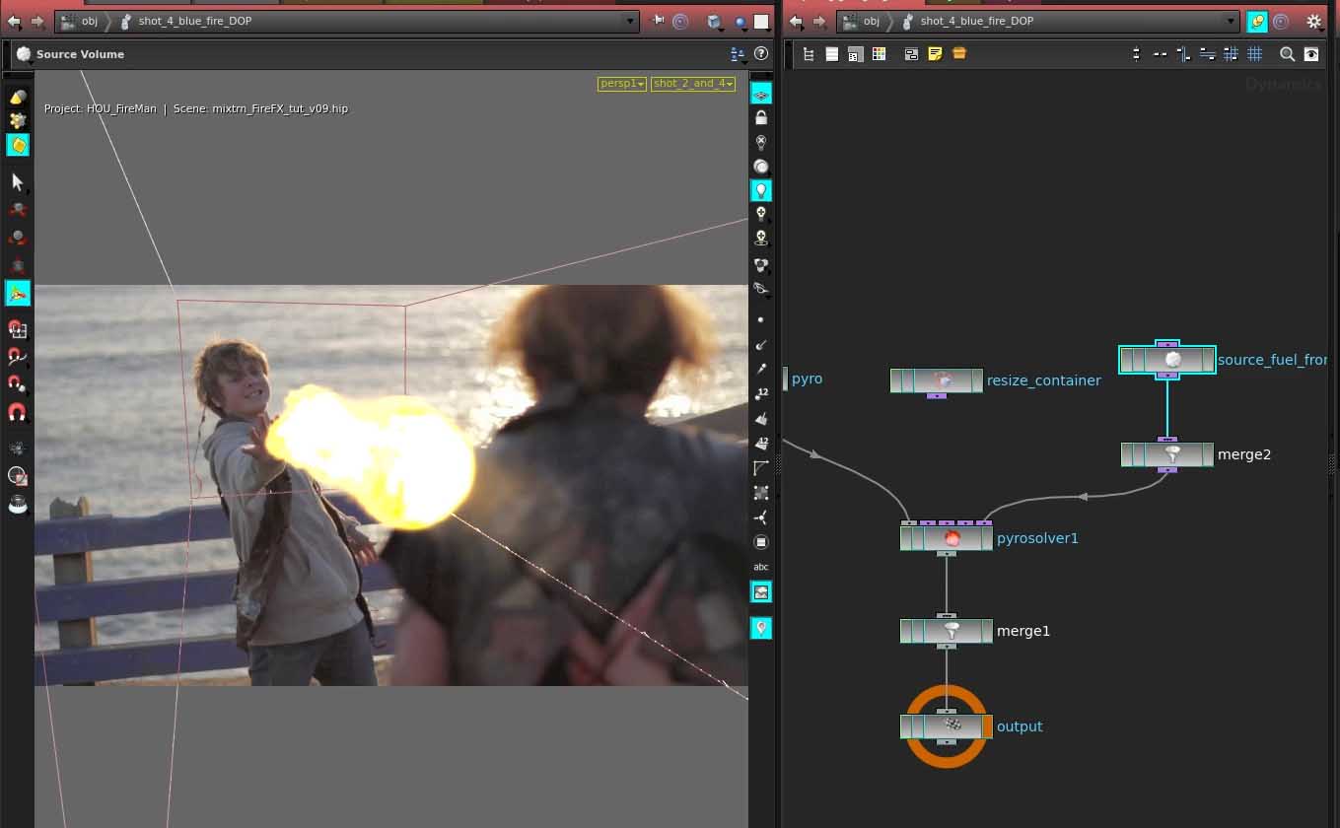Viewport: 1340px width, 828px height.
Task: Toggle the viewport lock camera icon
Action: coord(760,117)
